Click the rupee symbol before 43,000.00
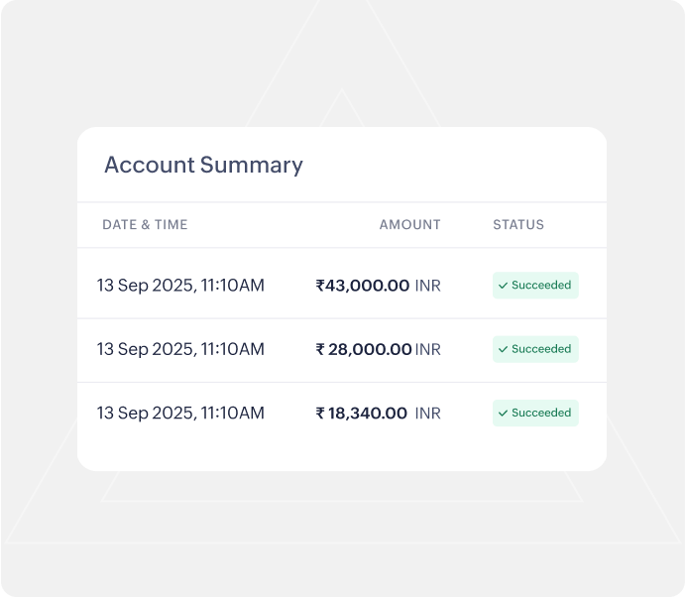685x597 pixels. pyautogui.click(x=319, y=286)
